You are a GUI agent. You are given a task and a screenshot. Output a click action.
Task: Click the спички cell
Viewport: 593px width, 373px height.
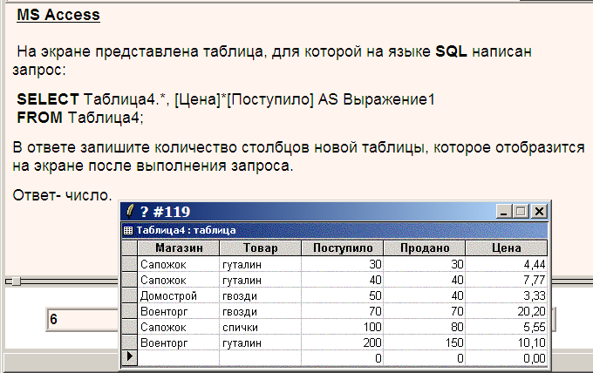tap(260, 328)
